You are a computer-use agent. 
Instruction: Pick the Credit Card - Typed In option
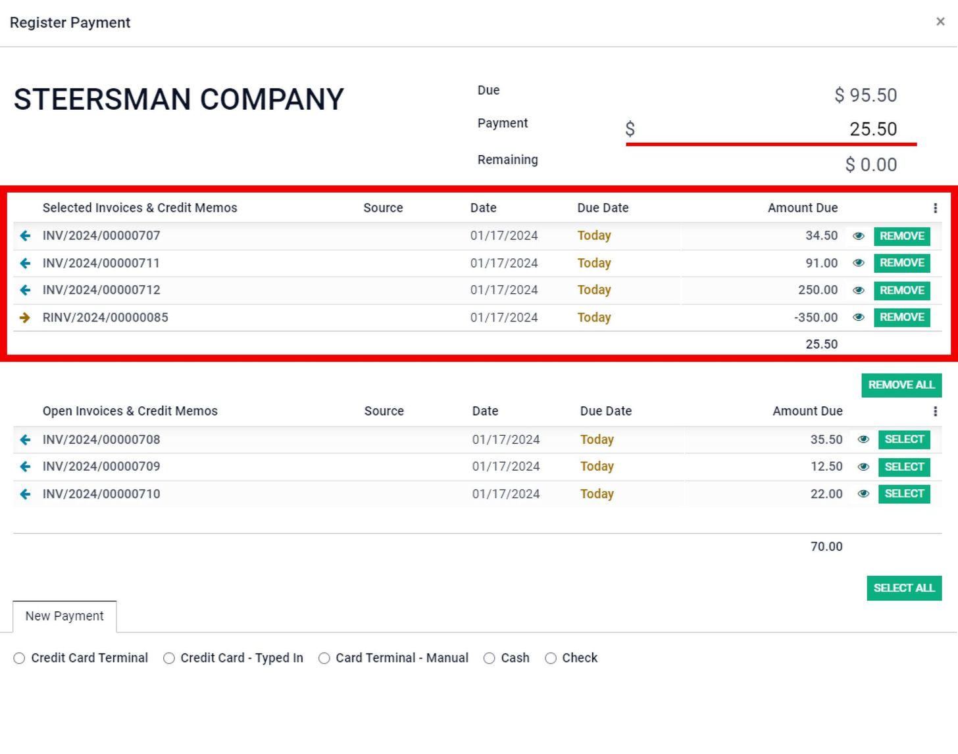[169, 658]
